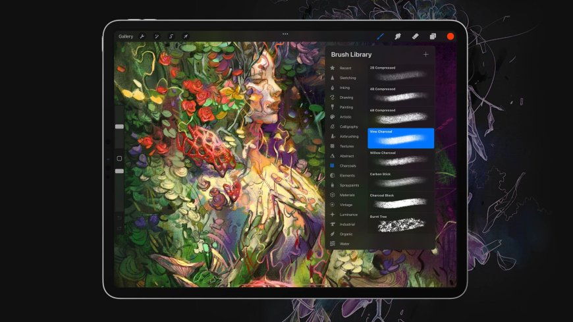Open the Adjustments magic wand menu
The height and width of the screenshot is (322, 573).
[157, 36]
